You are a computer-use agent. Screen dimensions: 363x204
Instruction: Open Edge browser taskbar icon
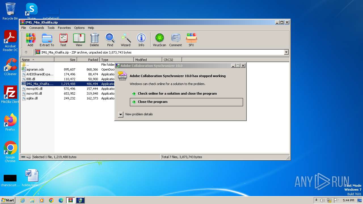[x=61, y=200]
